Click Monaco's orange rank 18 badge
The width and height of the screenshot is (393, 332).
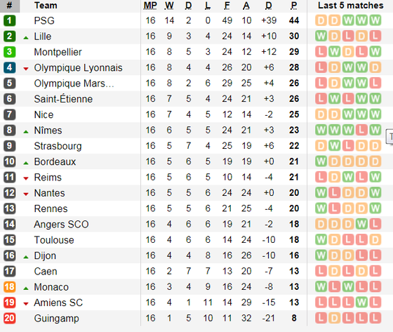pyautogui.click(x=10, y=287)
